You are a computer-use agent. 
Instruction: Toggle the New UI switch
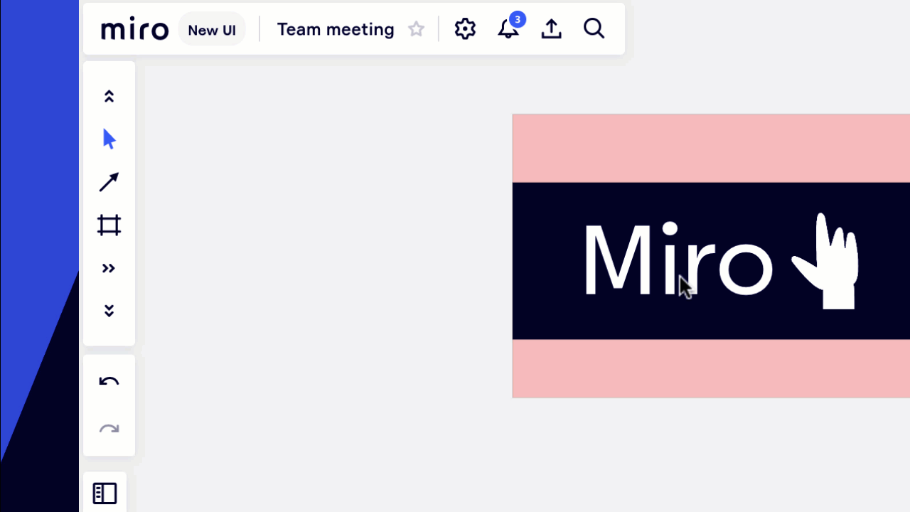coord(212,30)
